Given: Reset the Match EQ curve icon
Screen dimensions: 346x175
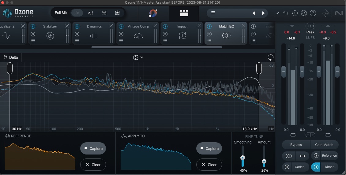Looking at the screenshot, I should coord(271,58).
